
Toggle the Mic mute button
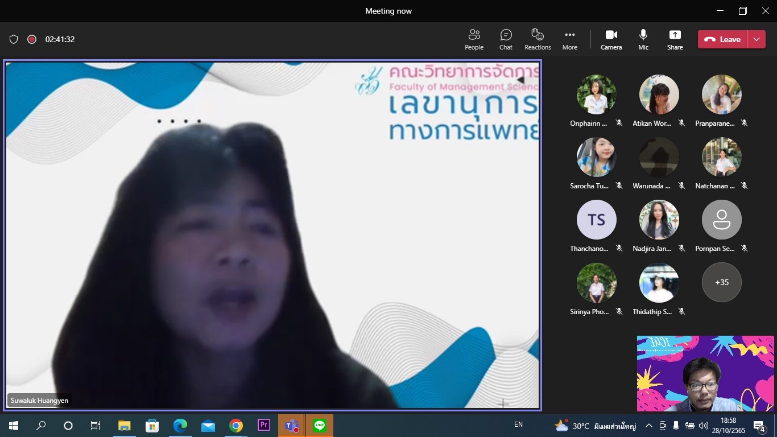pyautogui.click(x=643, y=39)
